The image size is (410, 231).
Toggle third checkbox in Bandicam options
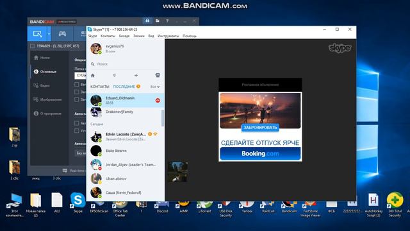77,99
